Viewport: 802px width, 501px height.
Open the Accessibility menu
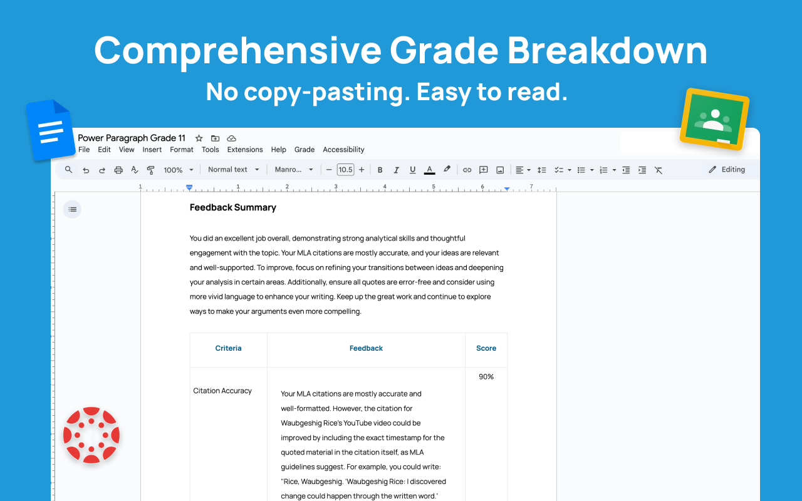(343, 150)
